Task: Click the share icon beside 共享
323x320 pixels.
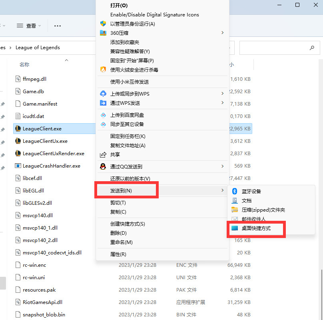Action: [103, 155]
